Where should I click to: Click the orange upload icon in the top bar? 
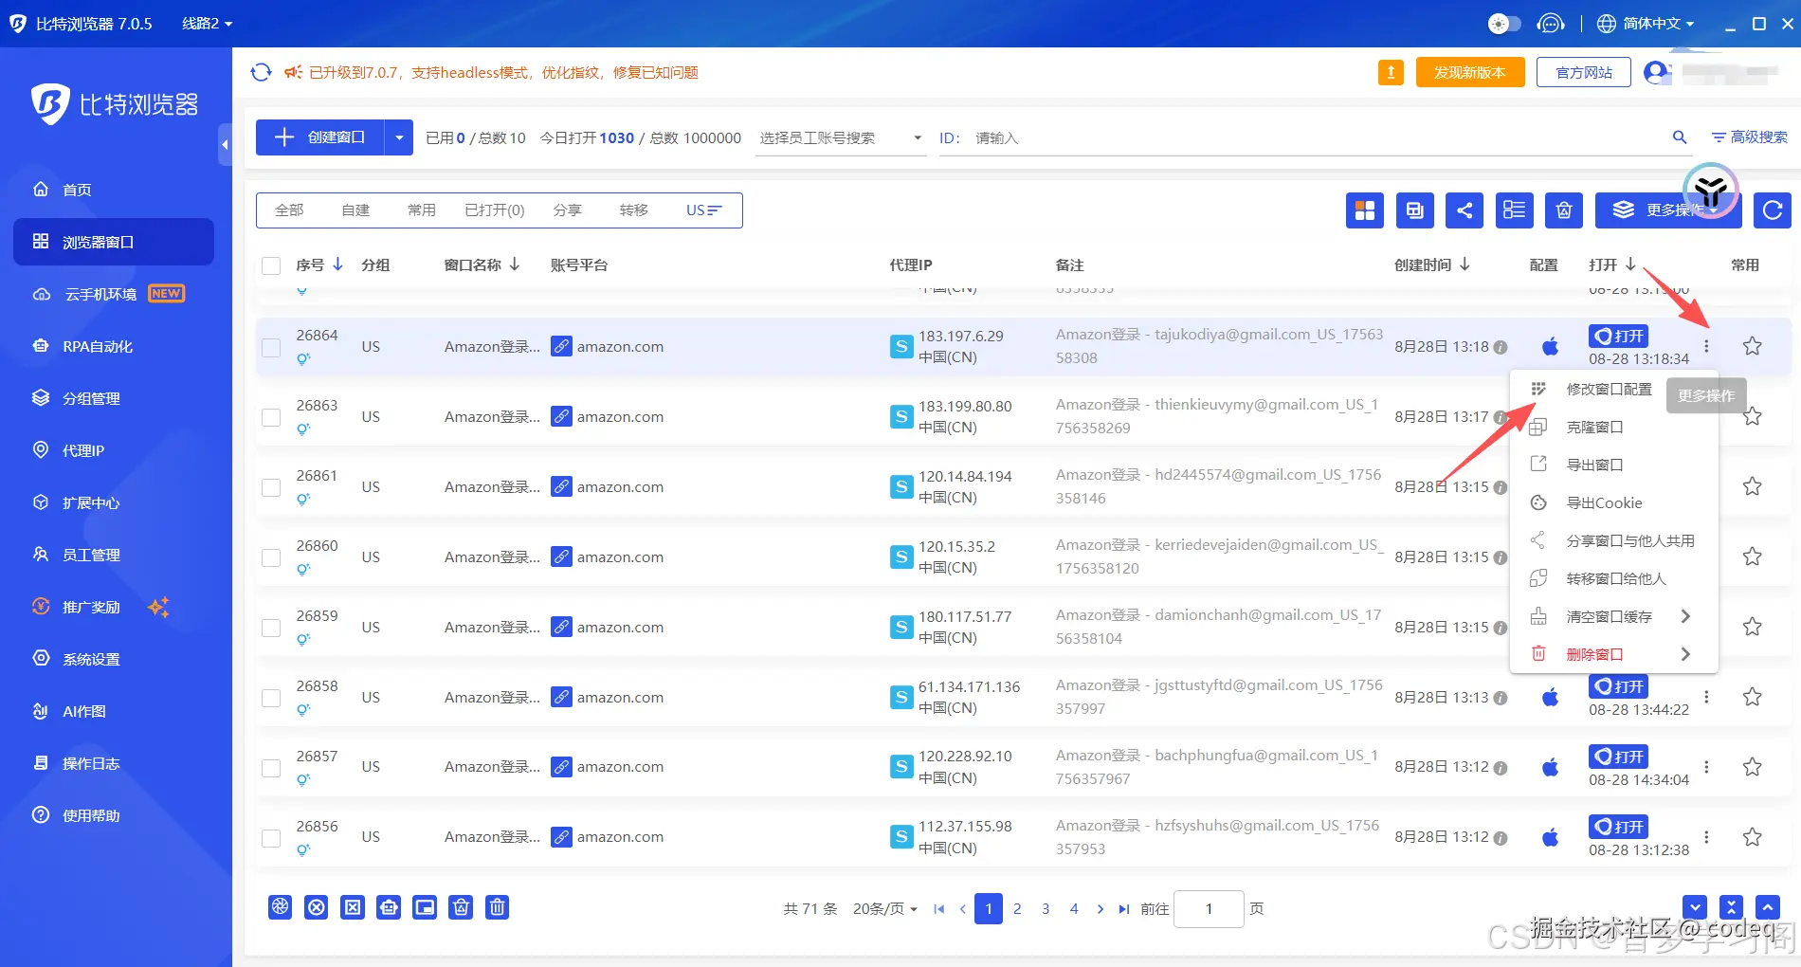point(1391,72)
